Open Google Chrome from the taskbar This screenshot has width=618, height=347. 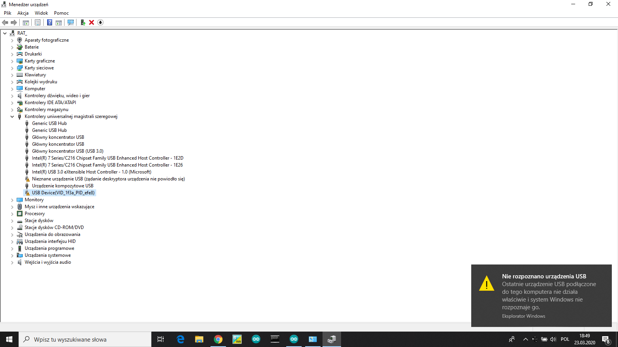218,339
